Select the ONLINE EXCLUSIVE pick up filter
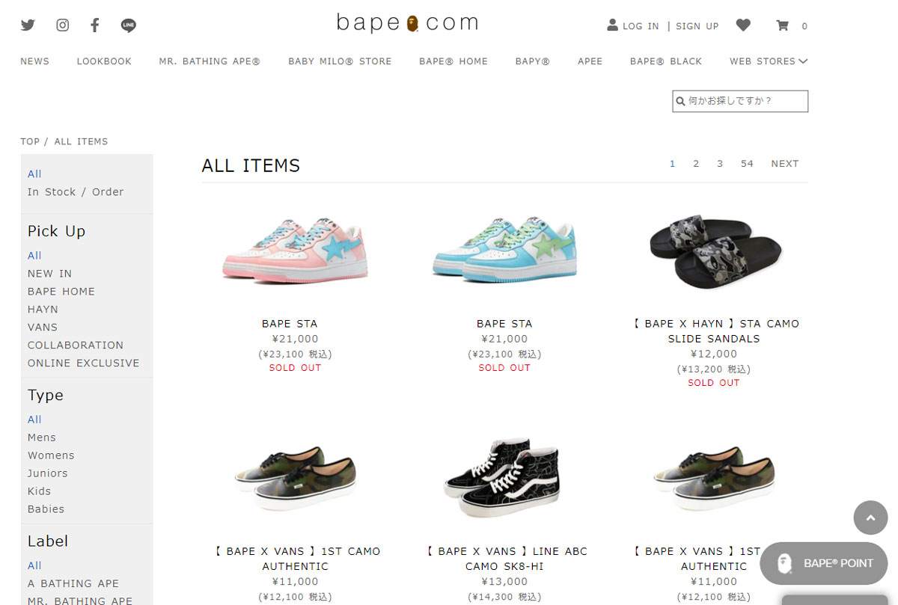The height and width of the screenshot is (605, 898). point(84,363)
